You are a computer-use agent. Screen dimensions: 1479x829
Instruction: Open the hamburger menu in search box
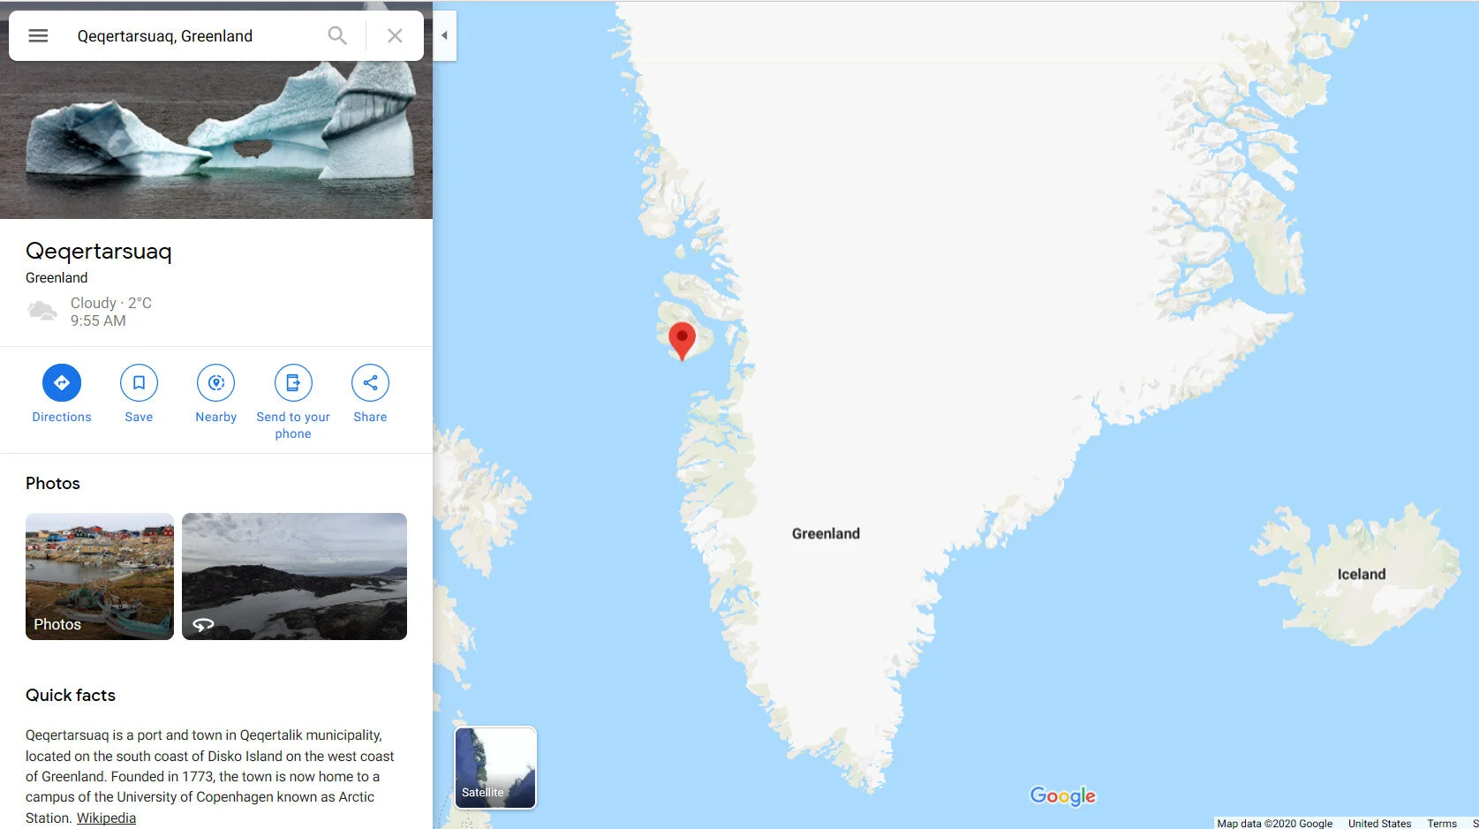point(38,35)
